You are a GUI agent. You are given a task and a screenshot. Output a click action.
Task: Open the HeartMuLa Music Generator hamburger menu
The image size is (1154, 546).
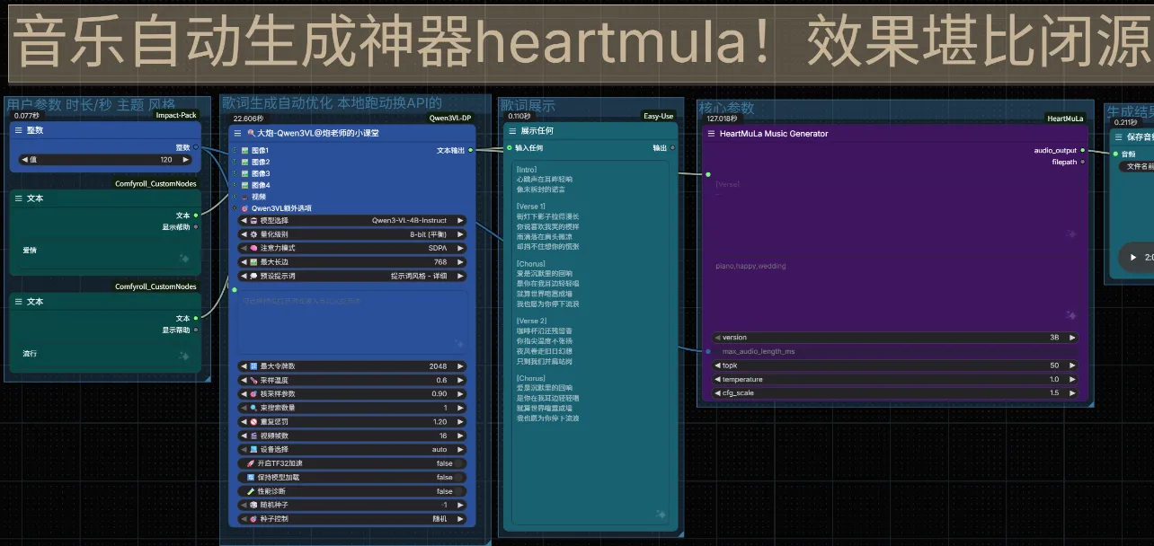point(711,133)
